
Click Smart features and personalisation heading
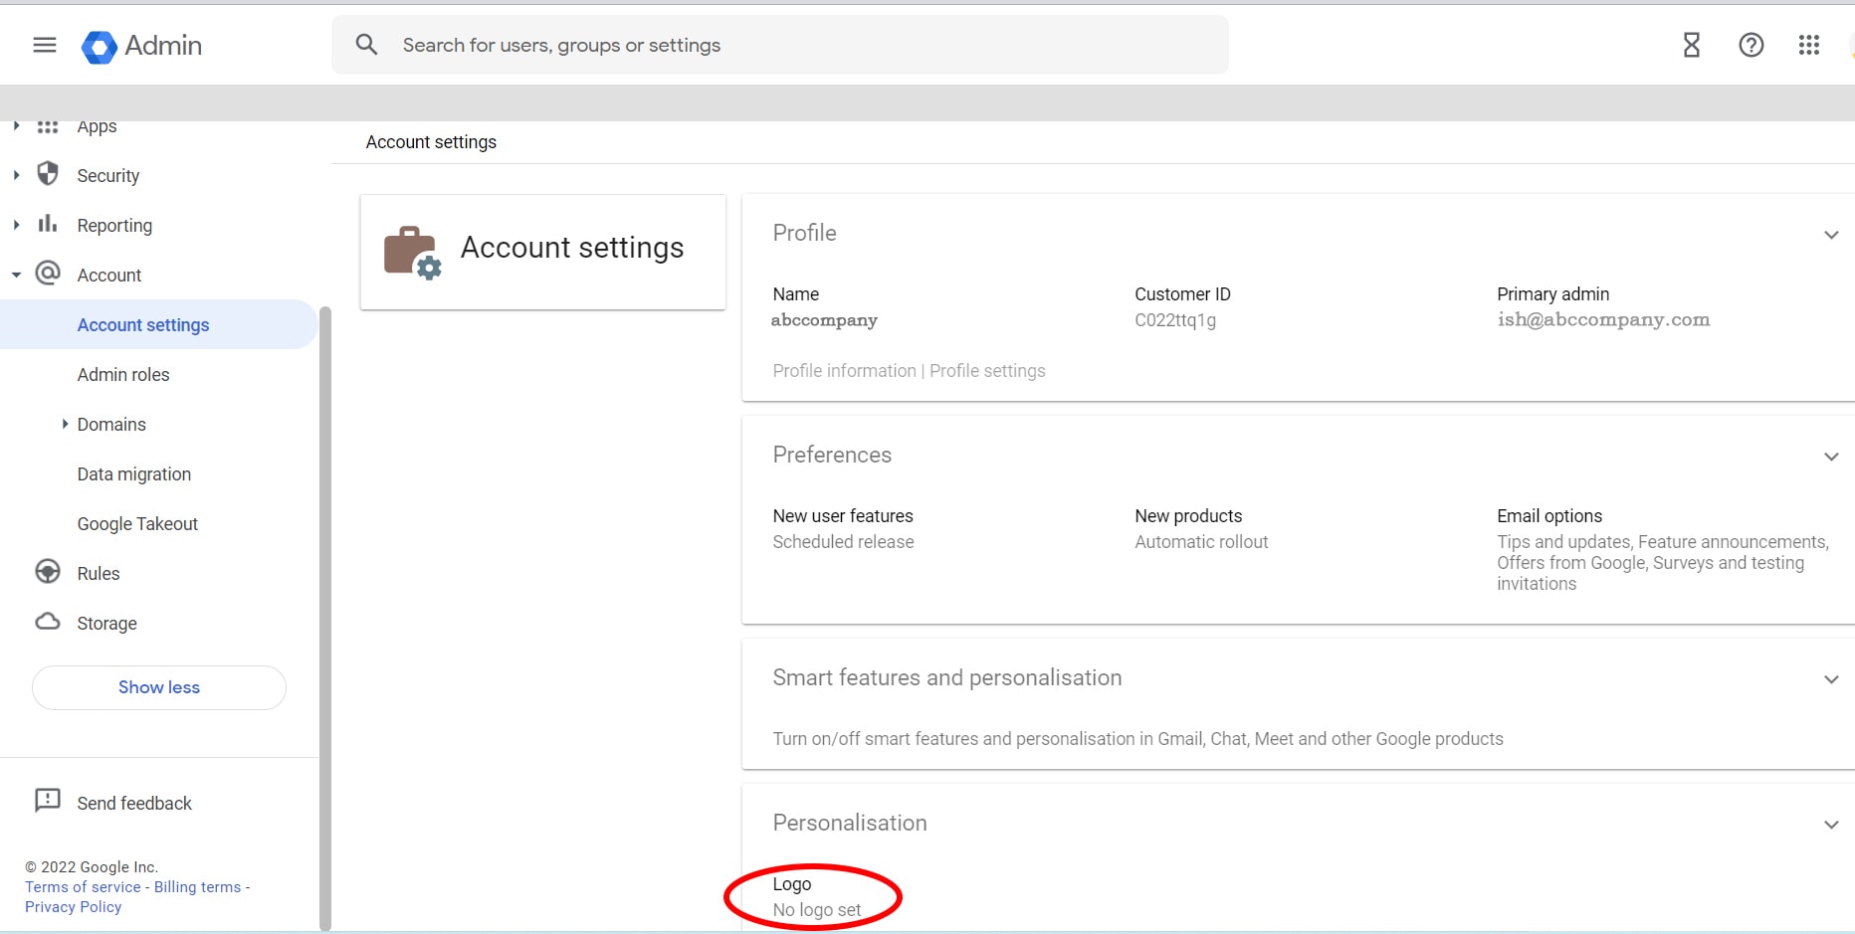pos(947,677)
